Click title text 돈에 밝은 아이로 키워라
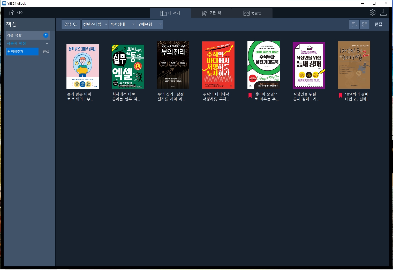This screenshot has width=393, height=270. click(x=80, y=97)
